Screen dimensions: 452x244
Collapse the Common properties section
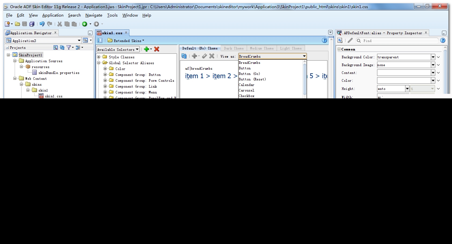pyautogui.click(x=339, y=49)
